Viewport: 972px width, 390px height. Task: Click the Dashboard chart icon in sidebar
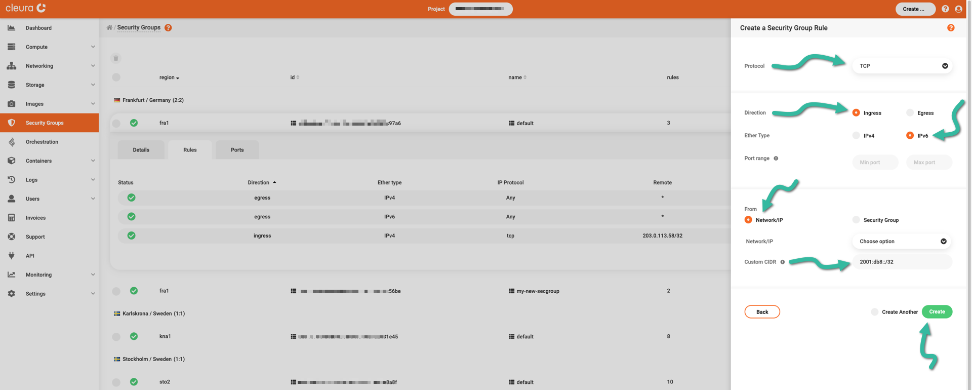11,28
